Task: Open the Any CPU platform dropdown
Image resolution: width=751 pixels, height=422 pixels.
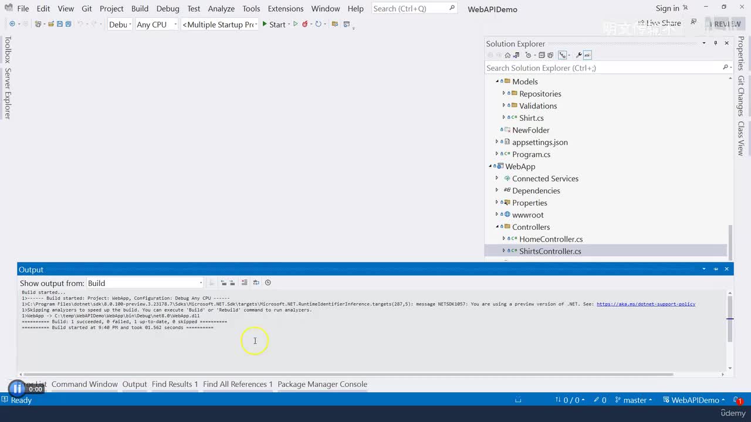Action: [156, 25]
